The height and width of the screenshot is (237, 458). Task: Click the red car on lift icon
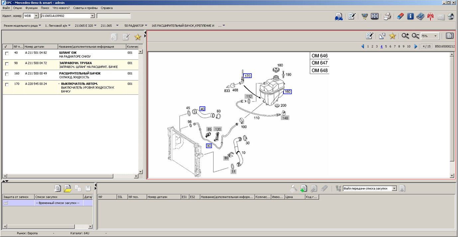coord(431,16)
